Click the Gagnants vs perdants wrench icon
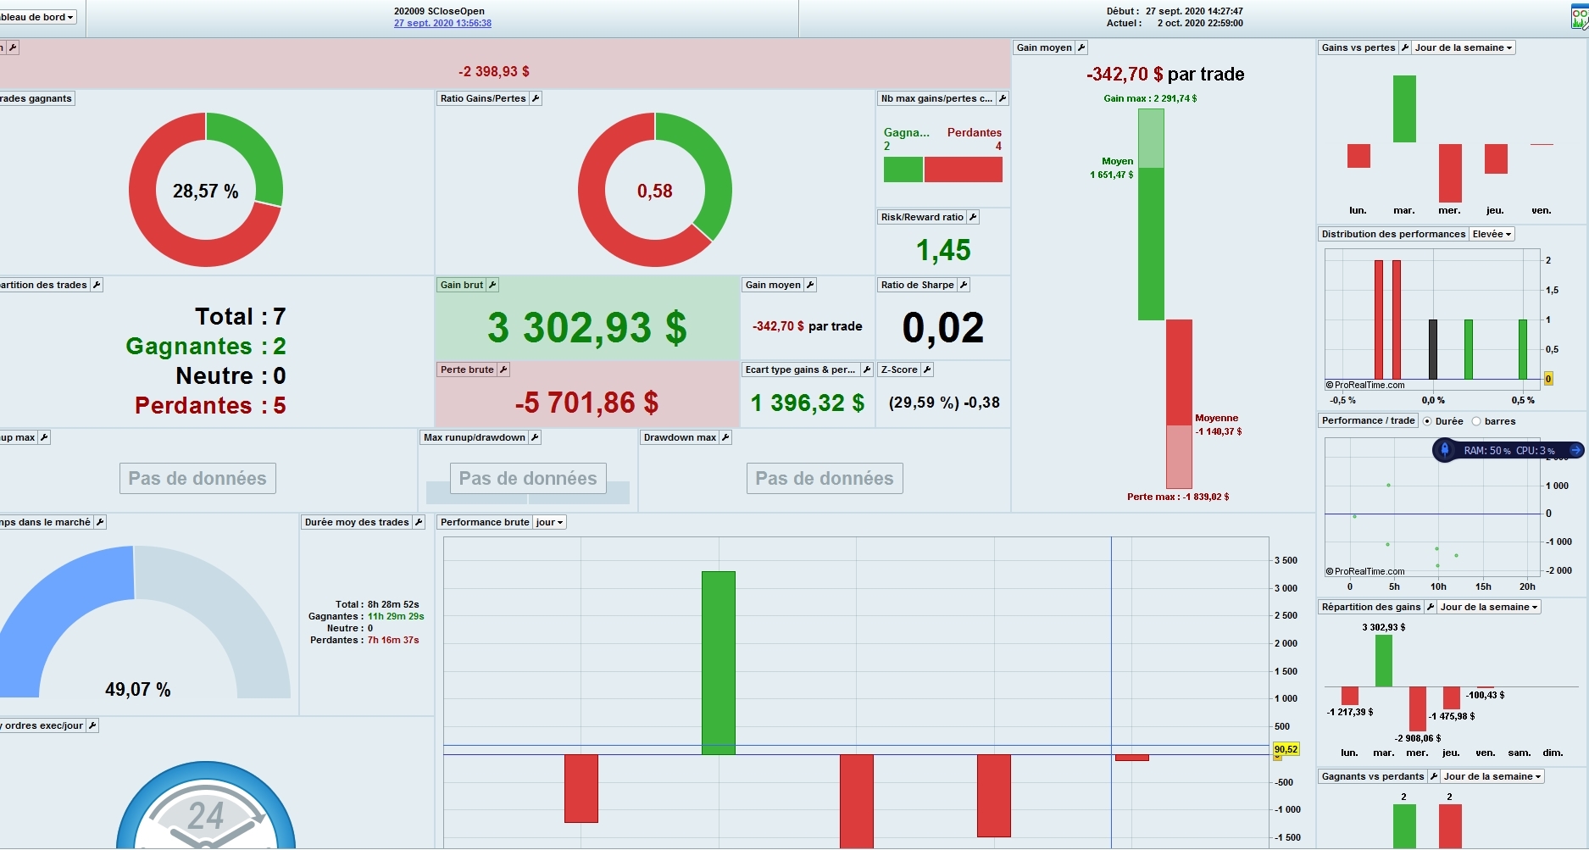Viewport: 1589px width, 850px height. pyautogui.click(x=1434, y=776)
